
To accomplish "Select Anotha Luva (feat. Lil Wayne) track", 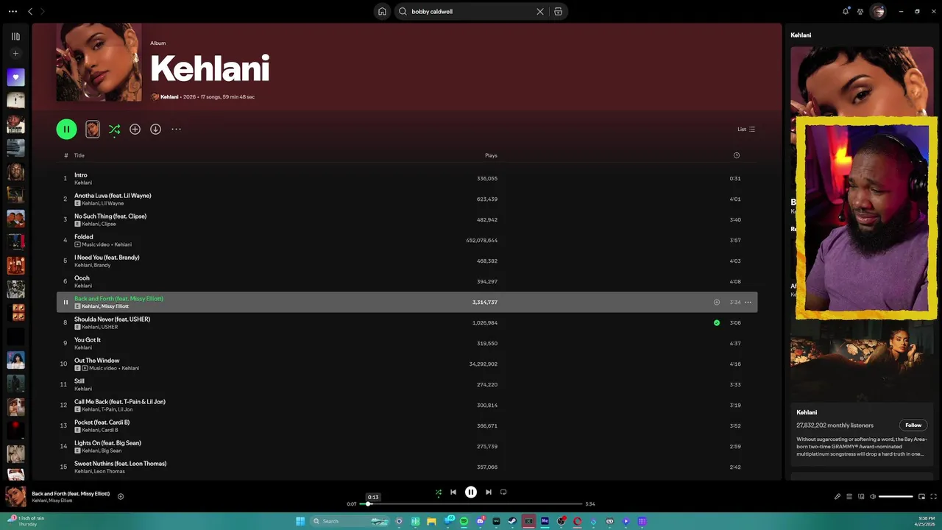I will click(407, 199).
